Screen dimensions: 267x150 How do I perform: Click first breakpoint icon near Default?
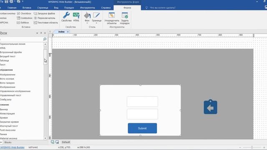coord(53,142)
